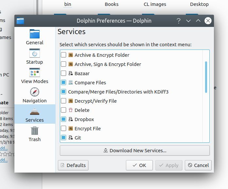Open the Trash settings page

pos(35,134)
